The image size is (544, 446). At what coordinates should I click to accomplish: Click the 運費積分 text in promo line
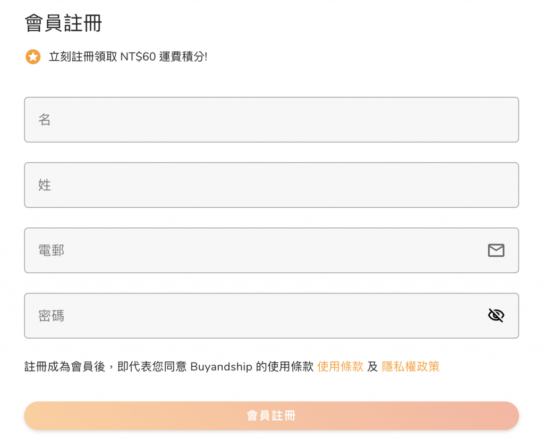pyautogui.click(x=182, y=57)
